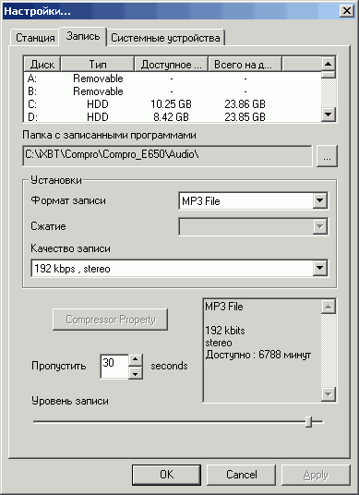The image size is (359, 495).
Task: Close the Настройки window
Action: point(347,11)
